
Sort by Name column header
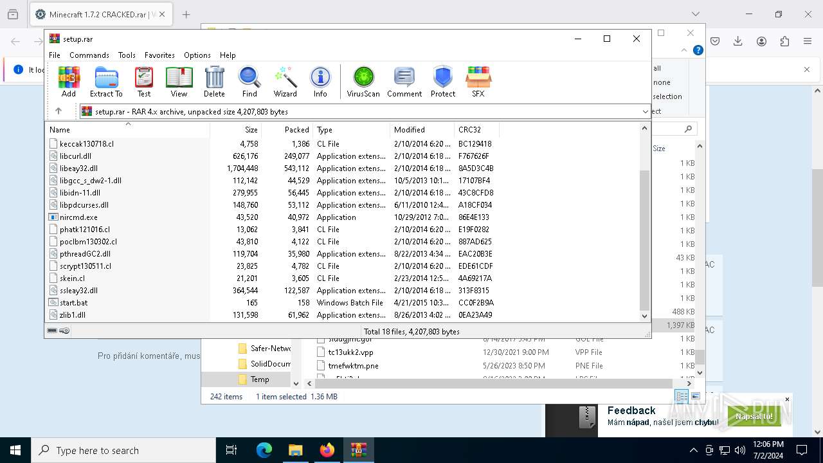[127, 129]
